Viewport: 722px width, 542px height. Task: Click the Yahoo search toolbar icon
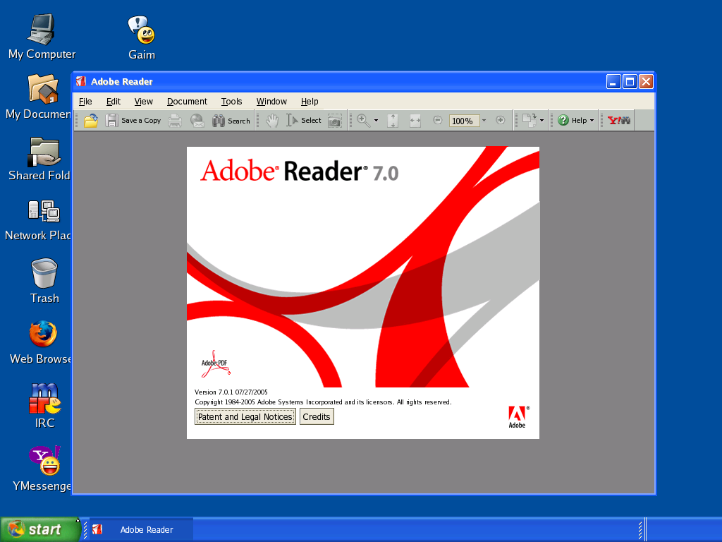click(x=619, y=121)
